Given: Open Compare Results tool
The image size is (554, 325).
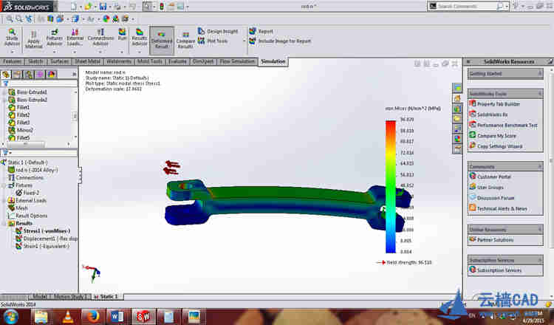Looking at the screenshot, I should pyautogui.click(x=185, y=41).
